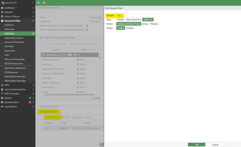Click the category Redirect to Block Portal button
The height and width of the screenshot is (147, 241).
point(83,44)
